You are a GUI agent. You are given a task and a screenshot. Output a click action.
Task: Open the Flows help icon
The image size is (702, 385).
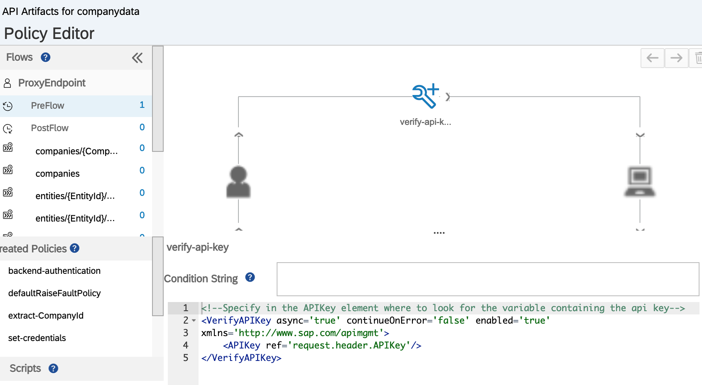tap(46, 57)
